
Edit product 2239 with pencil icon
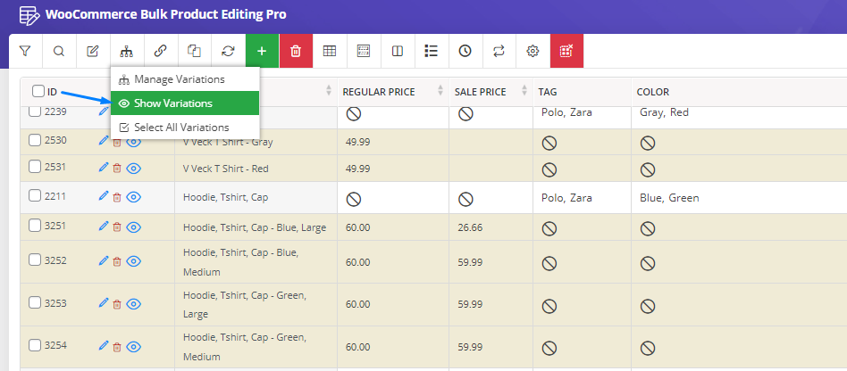tap(104, 111)
